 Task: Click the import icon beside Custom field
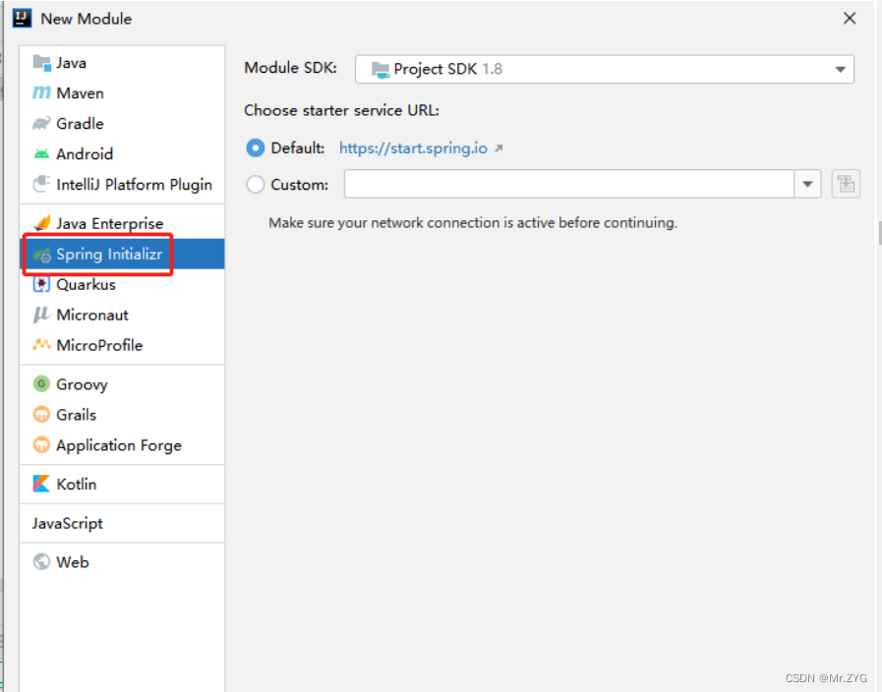point(846,184)
